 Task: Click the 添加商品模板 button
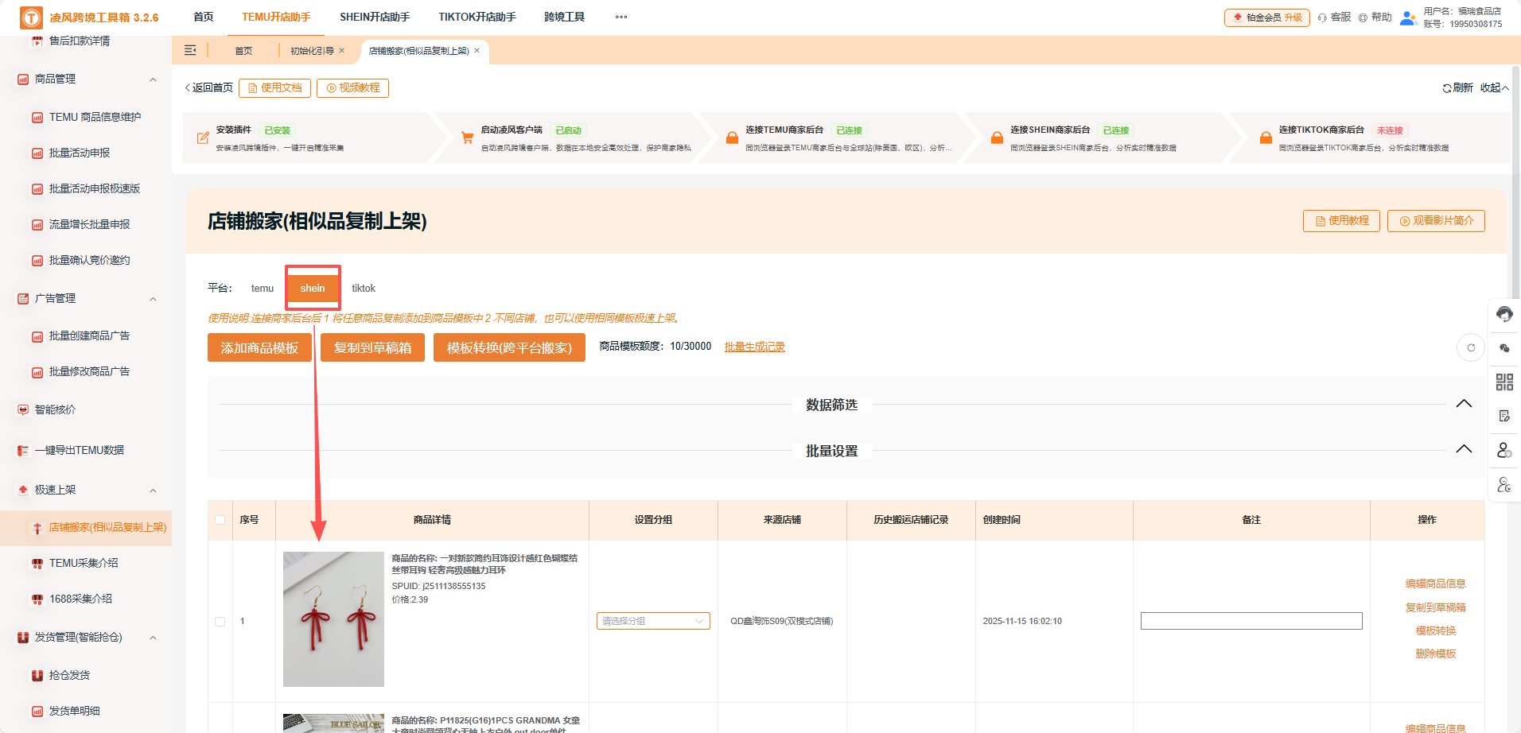(259, 347)
